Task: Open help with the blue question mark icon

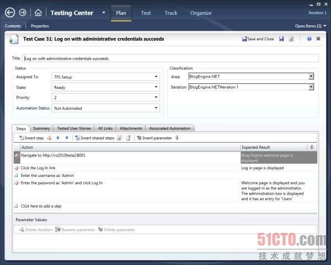Action: (x=309, y=39)
